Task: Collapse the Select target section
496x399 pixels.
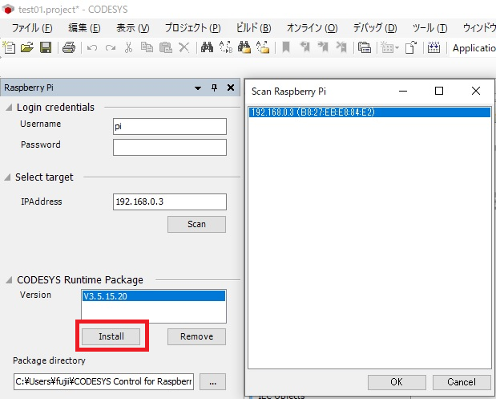Action: pyautogui.click(x=7, y=177)
